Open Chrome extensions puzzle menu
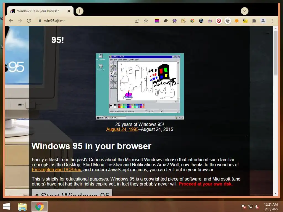Image resolution: width=283 pixels, height=212 pixels. point(254,21)
